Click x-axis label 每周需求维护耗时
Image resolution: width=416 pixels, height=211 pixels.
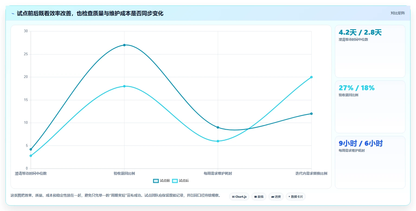(x=218, y=173)
